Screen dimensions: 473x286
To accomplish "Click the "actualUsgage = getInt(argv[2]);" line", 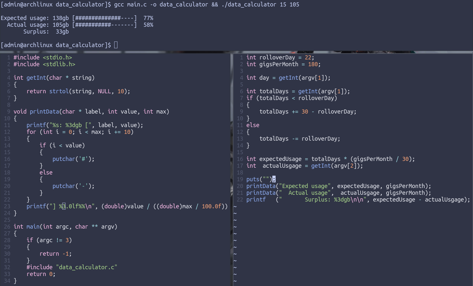I will (313, 166).
